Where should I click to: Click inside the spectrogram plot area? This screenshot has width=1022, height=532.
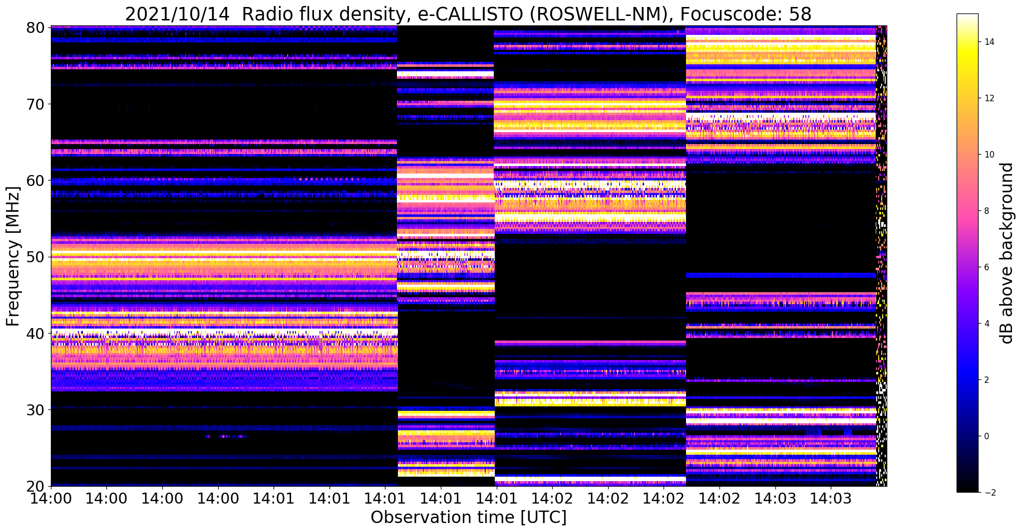coord(469,256)
